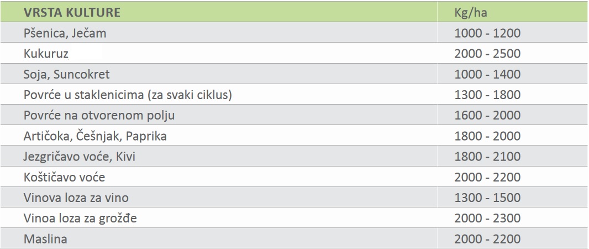Click the 1000 - 1200 value cell
This screenshot has height=249, width=589.
[487, 33]
